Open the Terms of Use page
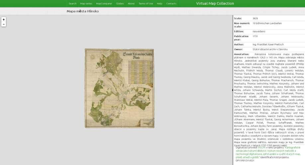This screenshot has height=165, width=305. click(x=146, y=4)
